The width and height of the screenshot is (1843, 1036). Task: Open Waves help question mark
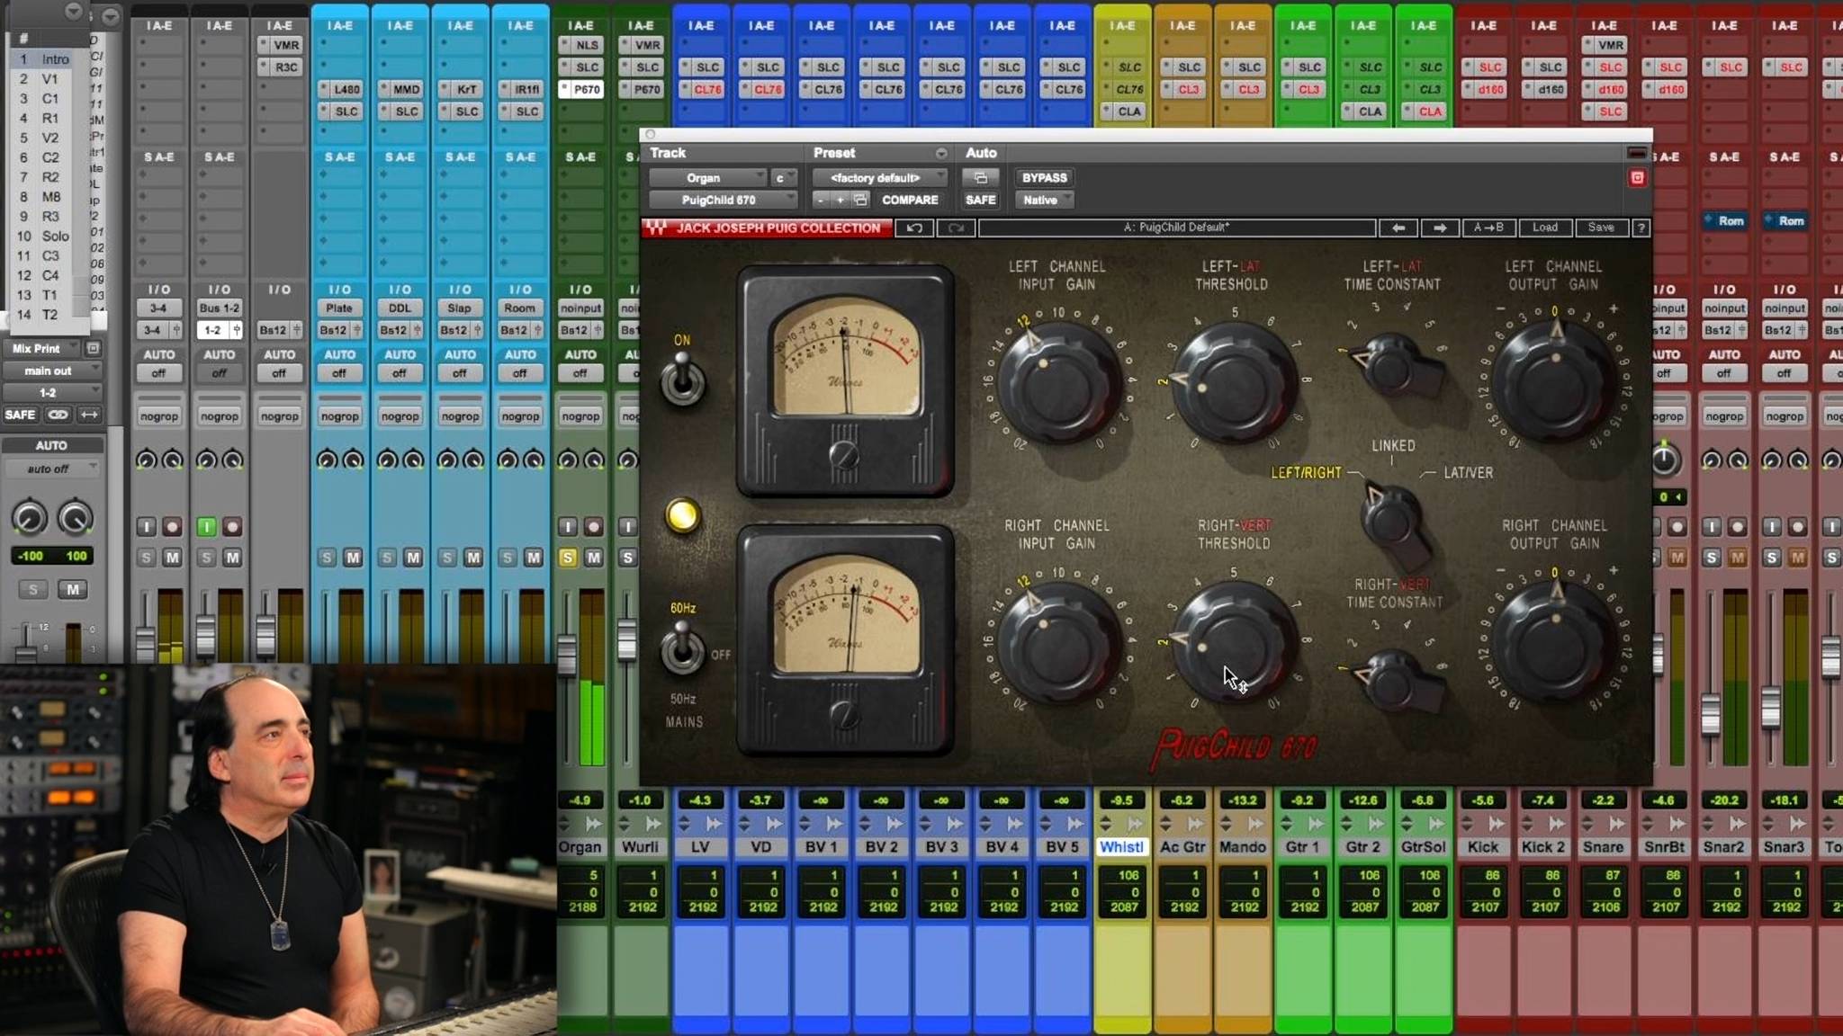1641,228
